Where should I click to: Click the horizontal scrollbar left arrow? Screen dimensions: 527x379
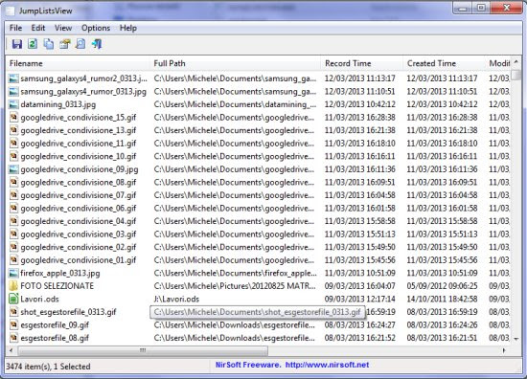11,350
